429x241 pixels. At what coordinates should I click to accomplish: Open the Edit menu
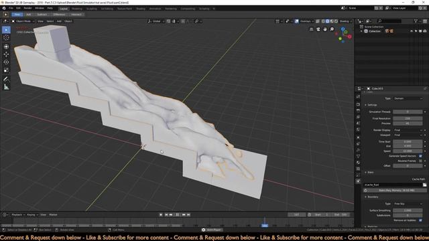pos(18,9)
